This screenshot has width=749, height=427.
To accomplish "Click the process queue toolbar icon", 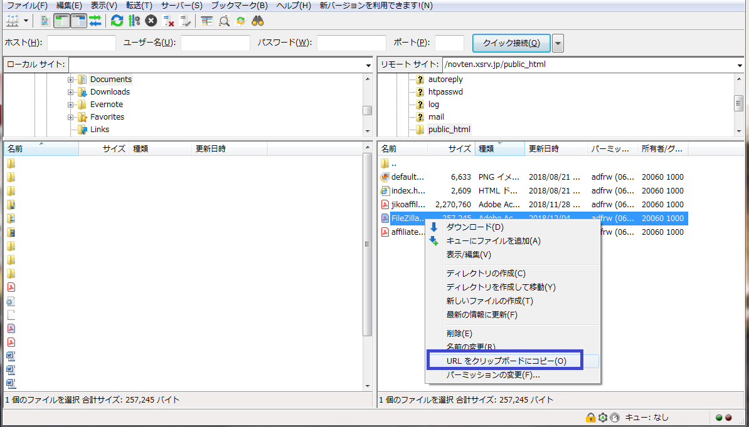I will [134, 21].
